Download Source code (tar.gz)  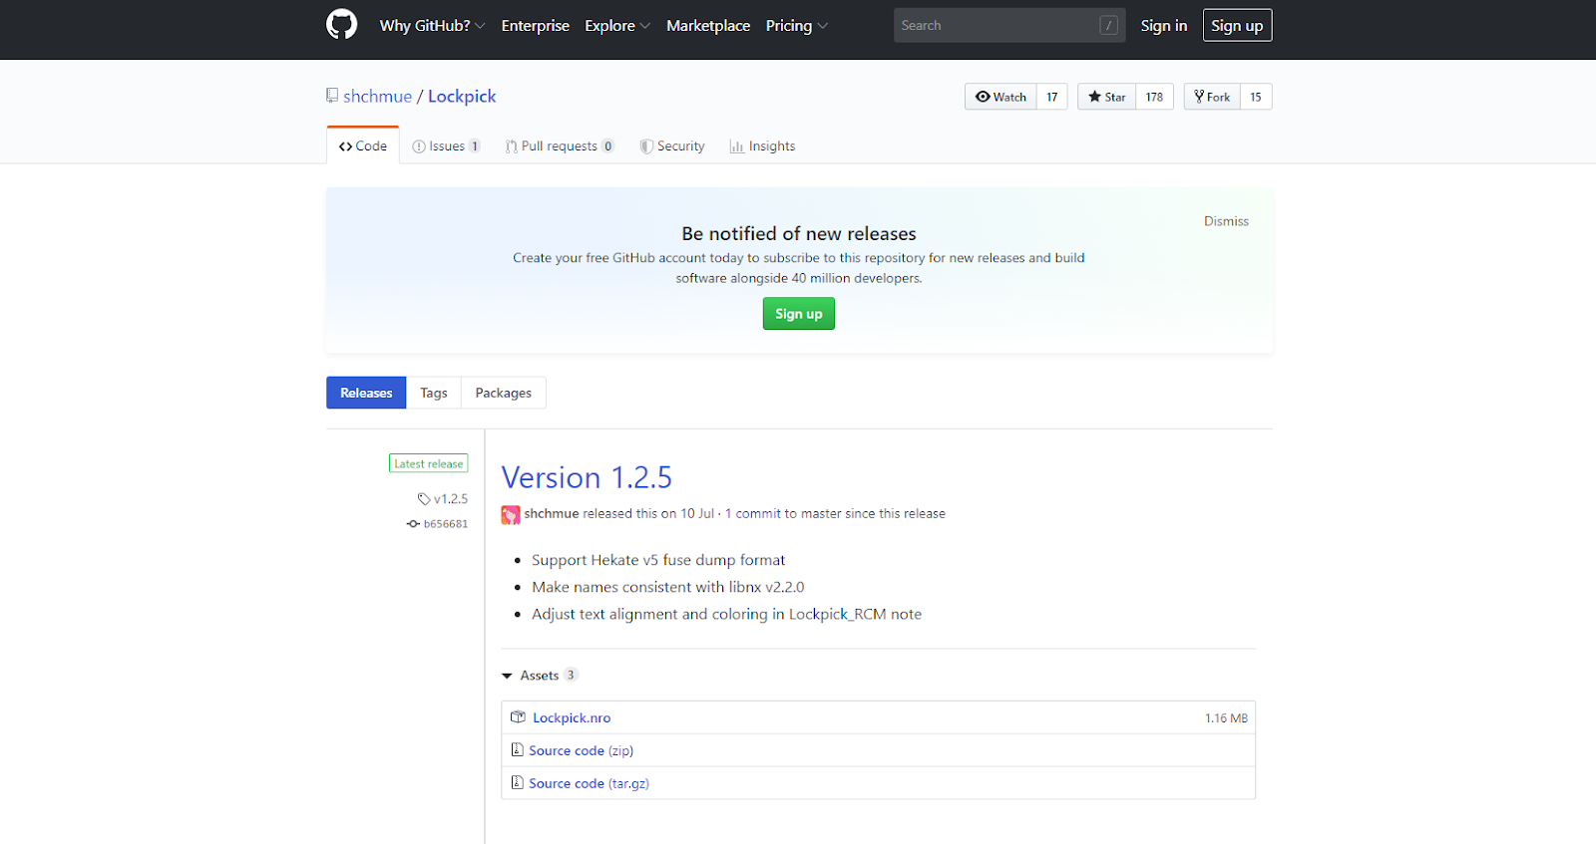pyautogui.click(x=590, y=783)
